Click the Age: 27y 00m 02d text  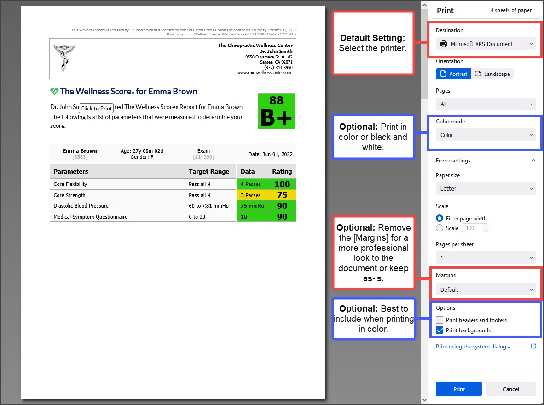pos(142,151)
